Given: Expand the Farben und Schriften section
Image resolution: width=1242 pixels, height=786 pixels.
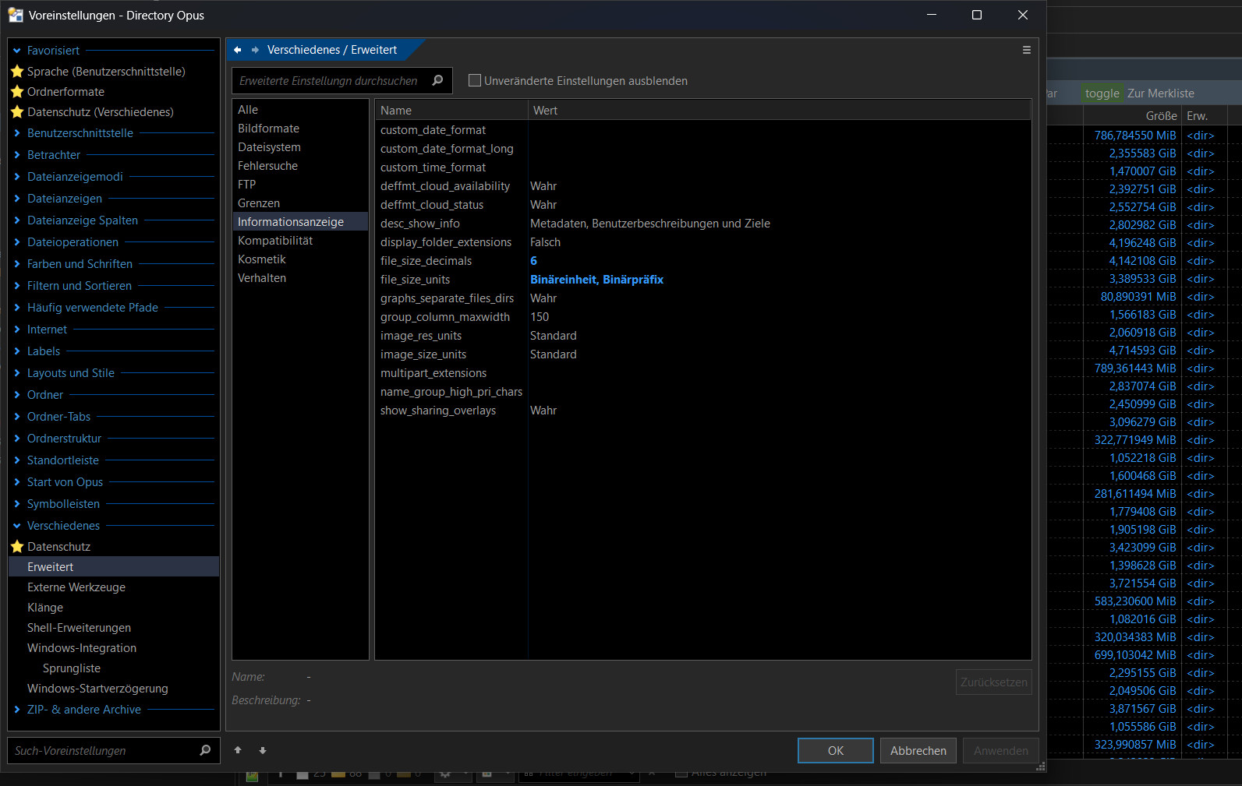Looking at the screenshot, I should [17, 264].
